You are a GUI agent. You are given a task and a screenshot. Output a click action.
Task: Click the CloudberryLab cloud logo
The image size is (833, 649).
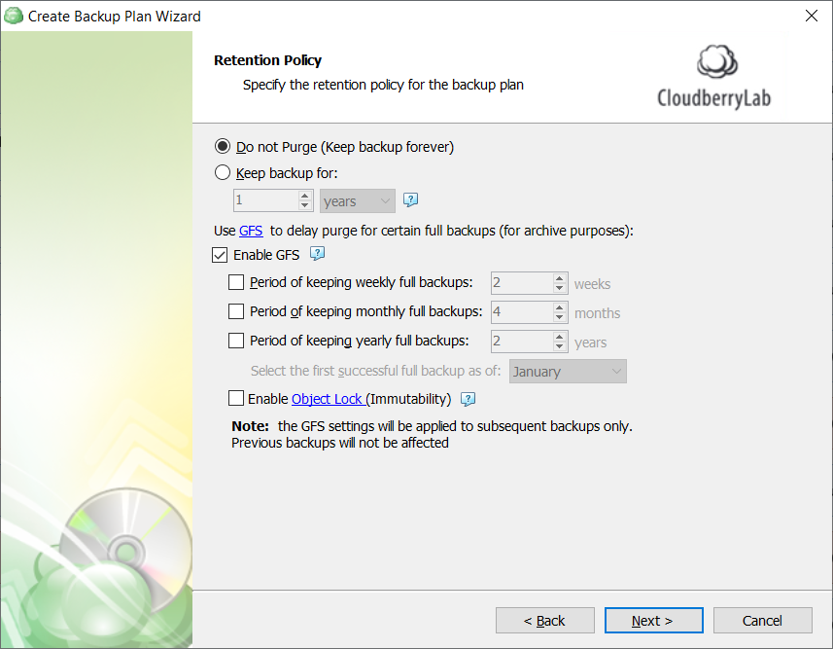[x=716, y=61]
